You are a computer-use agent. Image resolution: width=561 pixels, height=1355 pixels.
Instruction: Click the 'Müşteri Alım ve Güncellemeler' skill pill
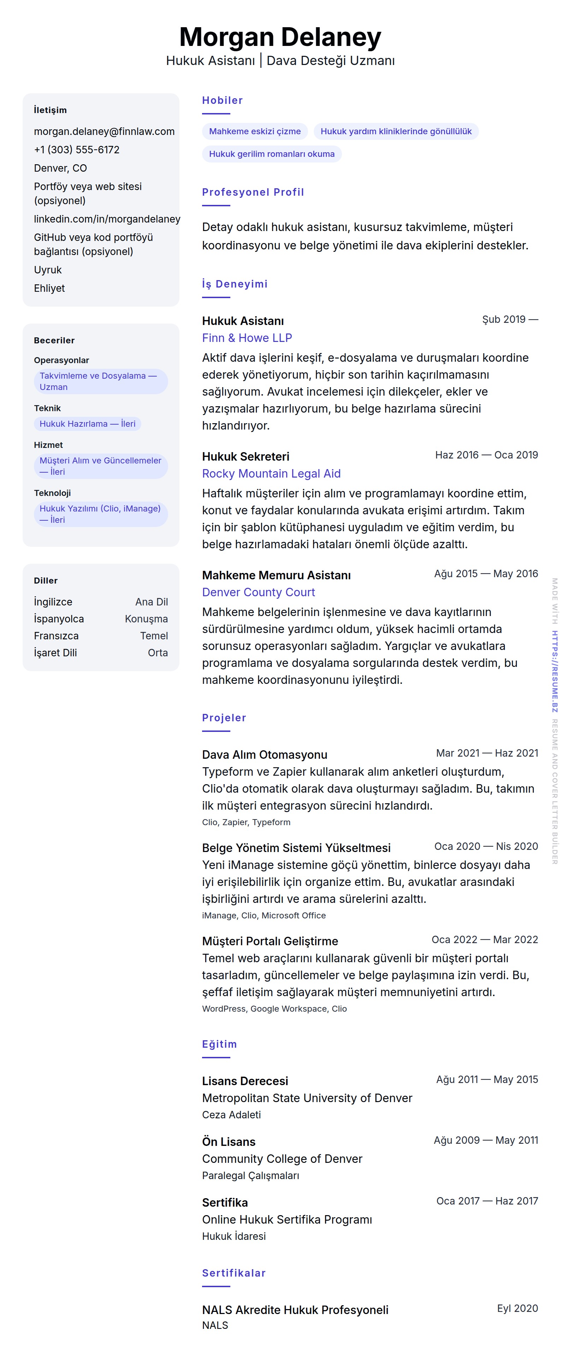click(x=100, y=466)
